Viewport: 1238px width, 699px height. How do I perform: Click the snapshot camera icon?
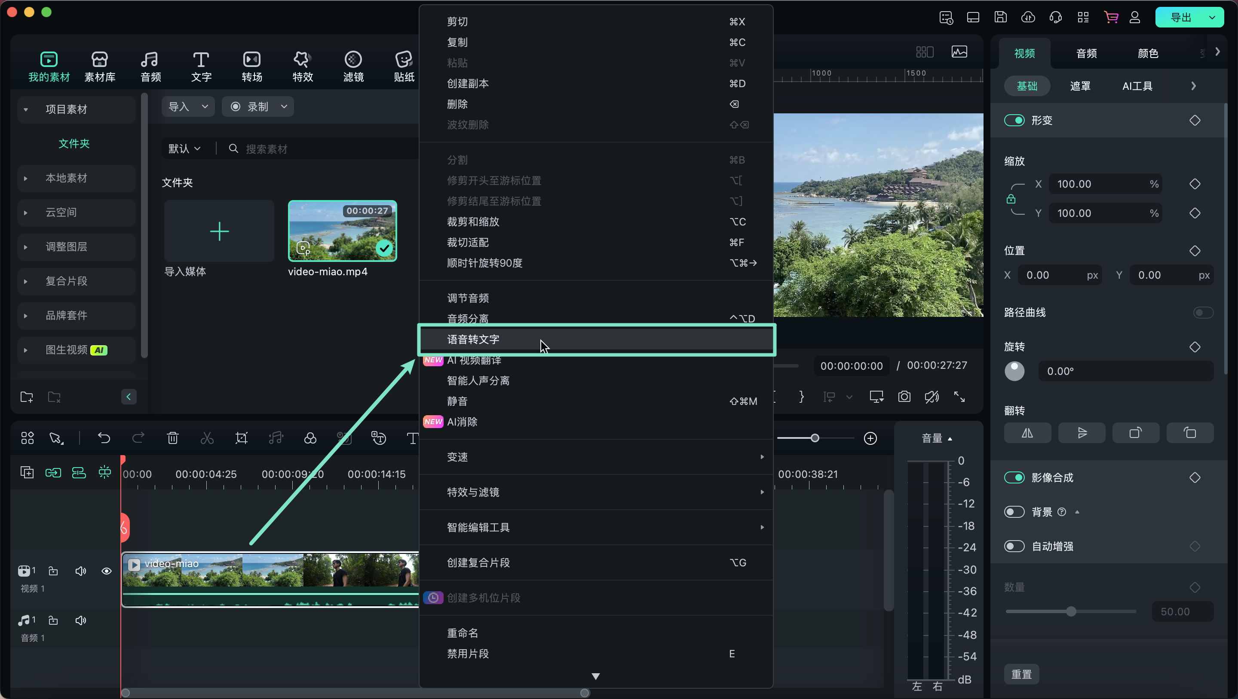pos(904,397)
